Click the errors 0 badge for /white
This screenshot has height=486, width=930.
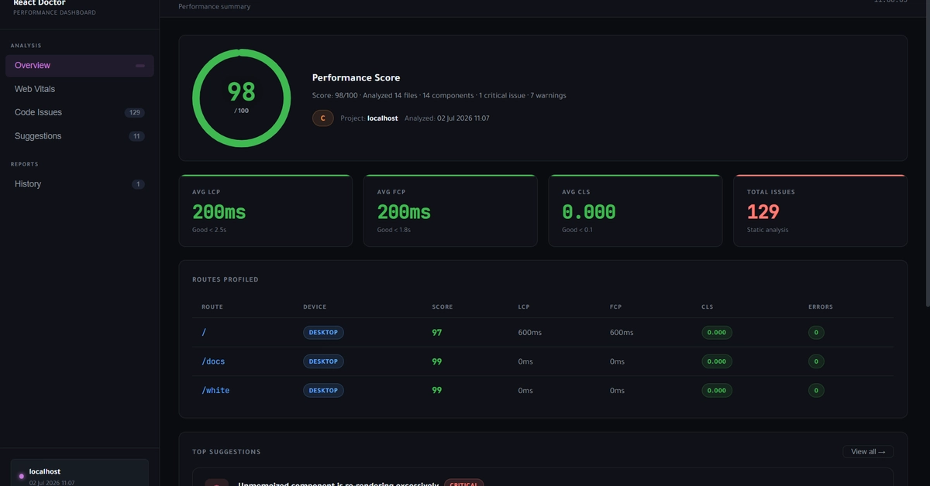click(816, 391)
